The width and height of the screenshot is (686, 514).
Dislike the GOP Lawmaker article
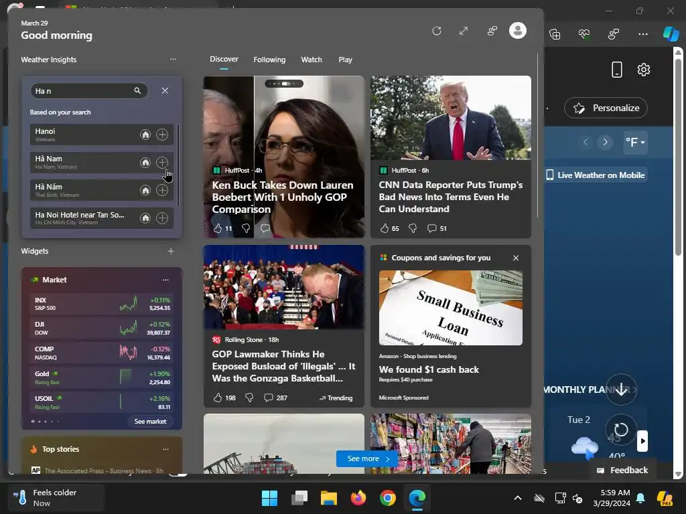coord(249,398)
